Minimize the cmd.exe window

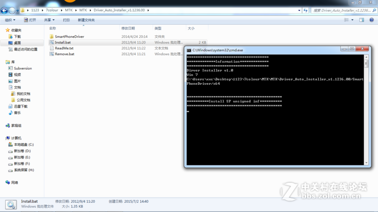(x=344, y=49)
